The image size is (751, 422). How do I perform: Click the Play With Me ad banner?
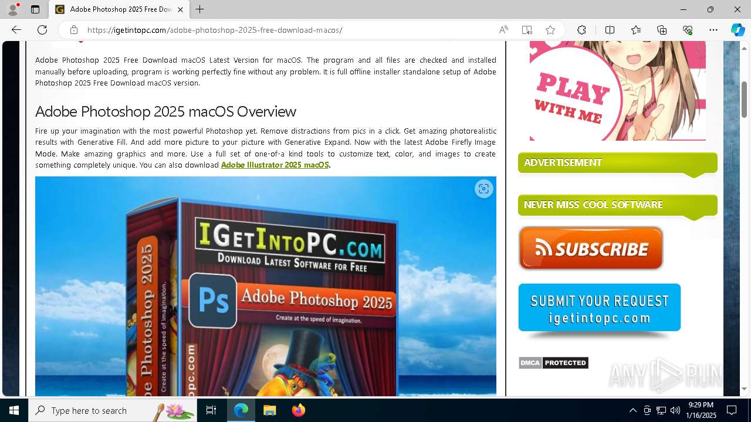[x=617, y=91]
